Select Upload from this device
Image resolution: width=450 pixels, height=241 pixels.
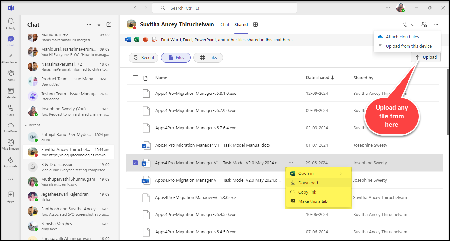[x=408, y=46]
